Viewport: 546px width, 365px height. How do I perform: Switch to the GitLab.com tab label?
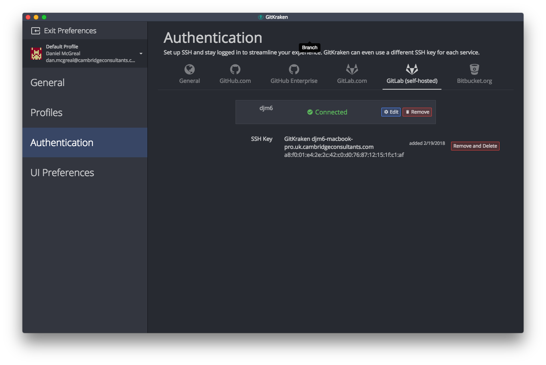point(352,81)
